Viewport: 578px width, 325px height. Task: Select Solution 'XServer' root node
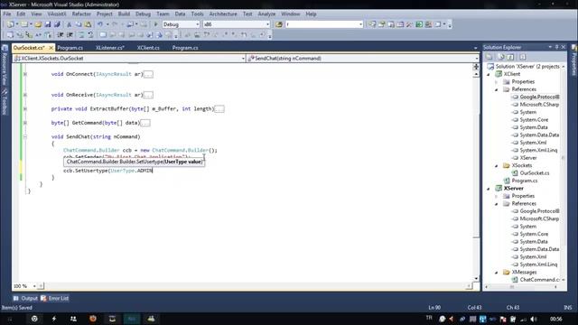527,66
